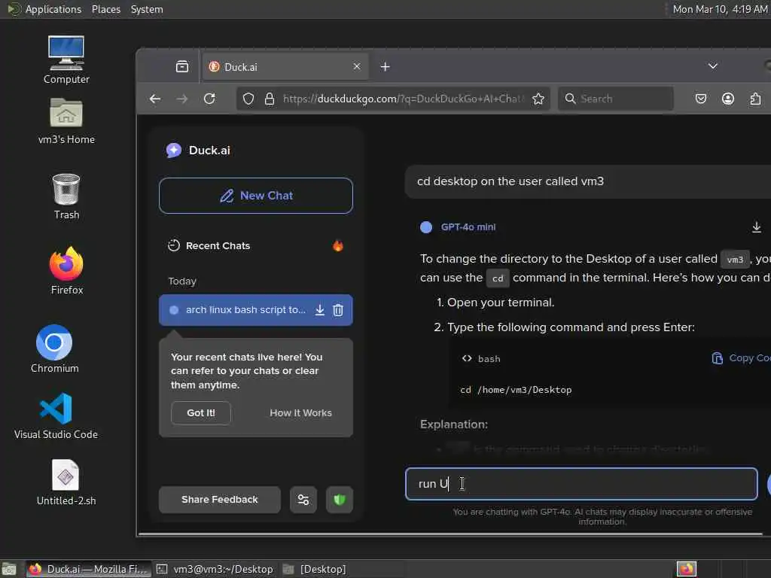
Task: Open the AI chat settings sliders icon
Action: pos(303,500)
